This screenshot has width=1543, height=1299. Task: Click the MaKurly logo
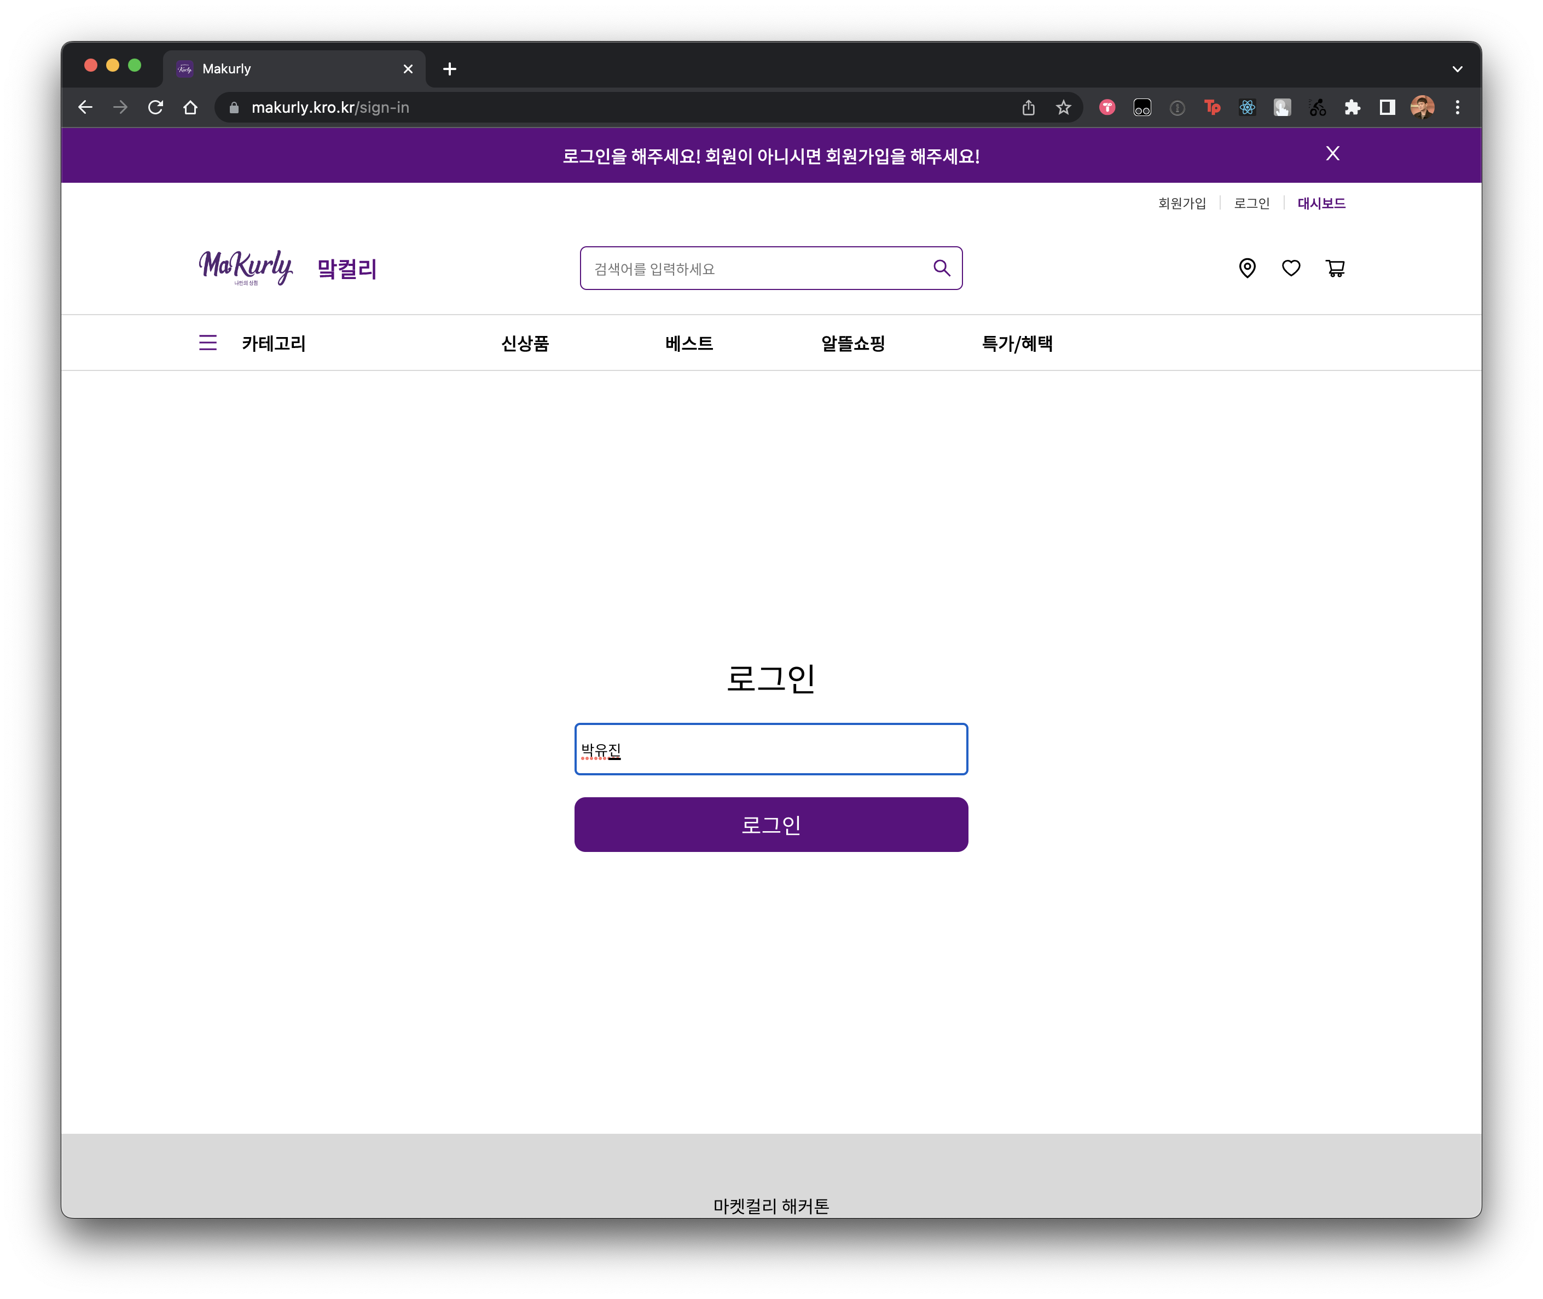coord(246,268)
